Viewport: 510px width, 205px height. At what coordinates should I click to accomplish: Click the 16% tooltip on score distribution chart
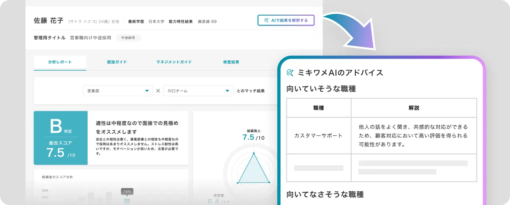pos(127,191)
